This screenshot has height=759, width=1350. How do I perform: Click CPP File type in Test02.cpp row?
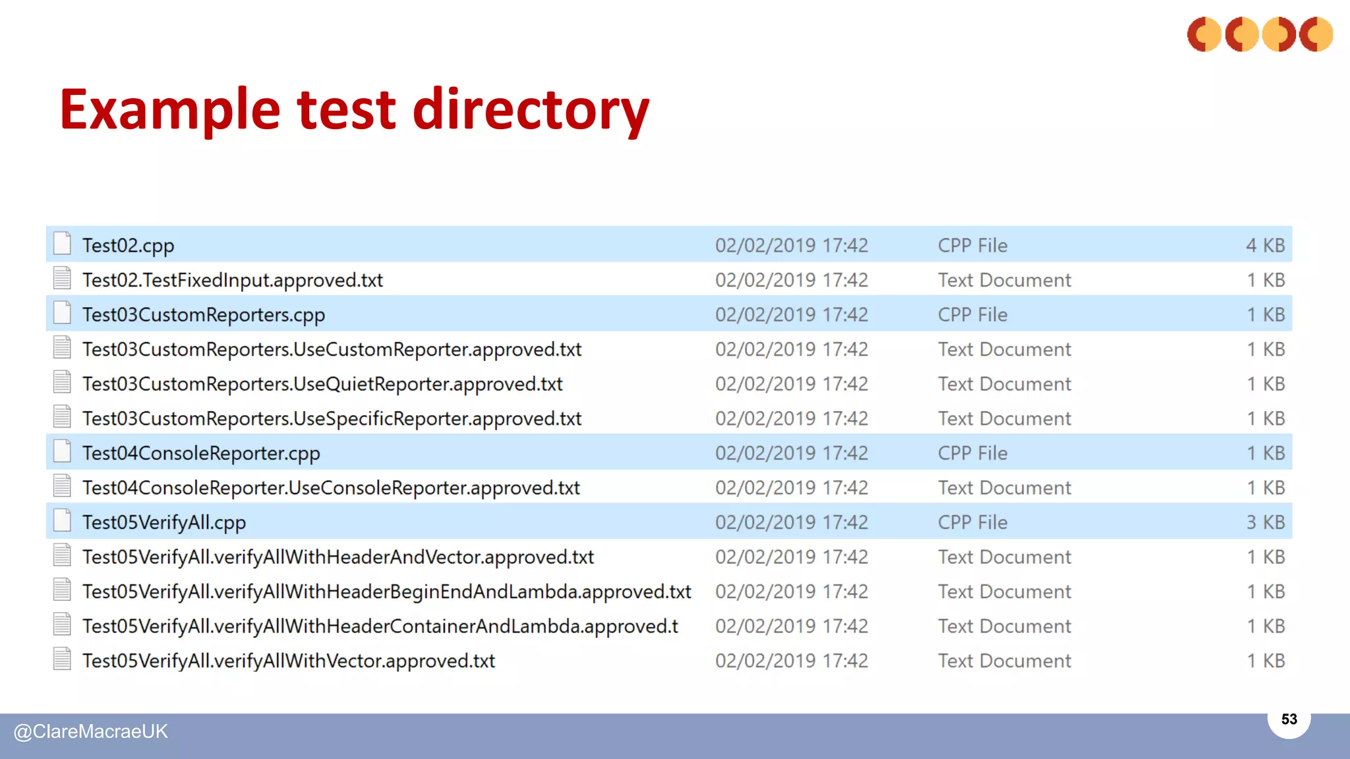(x=973, y=245)
